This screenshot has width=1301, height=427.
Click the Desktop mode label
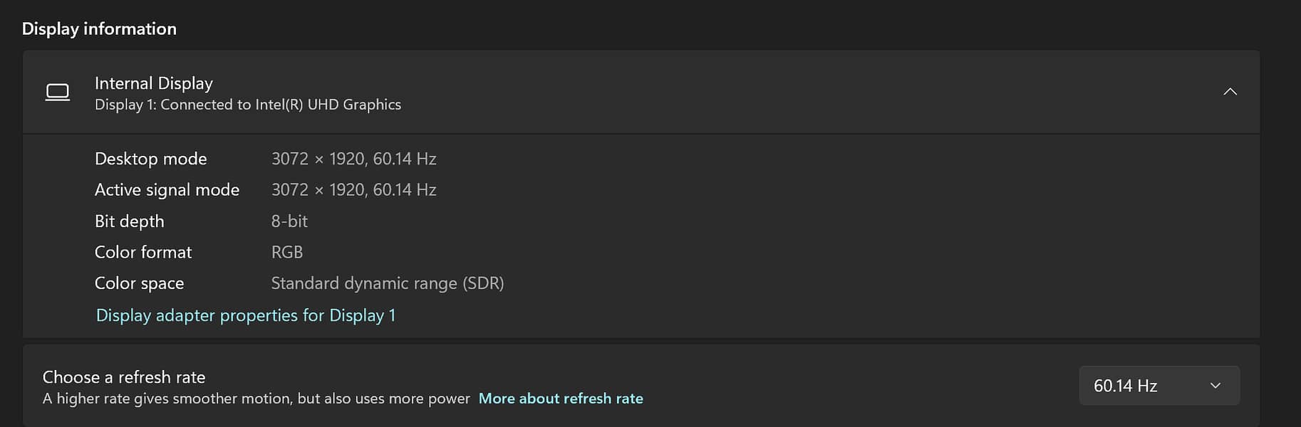(x=151, y=159)
